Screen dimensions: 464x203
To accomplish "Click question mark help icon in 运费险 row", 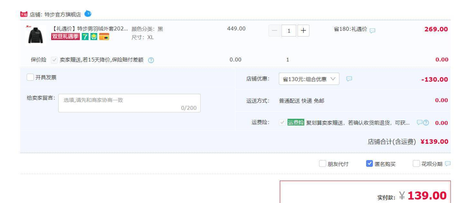I will 426,123.
